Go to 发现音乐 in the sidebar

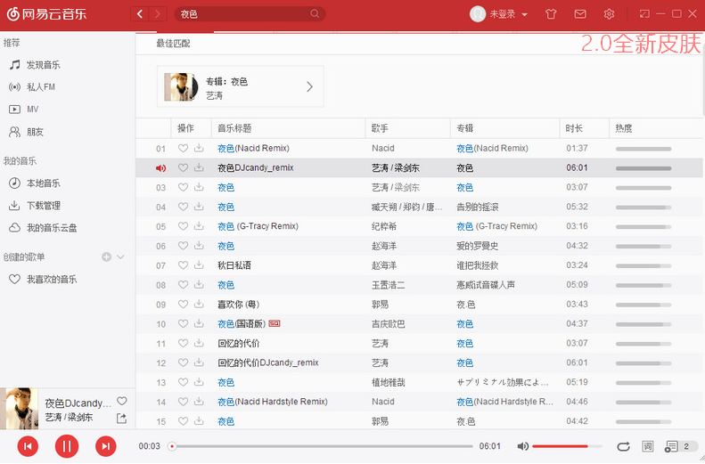pos(43,65)
